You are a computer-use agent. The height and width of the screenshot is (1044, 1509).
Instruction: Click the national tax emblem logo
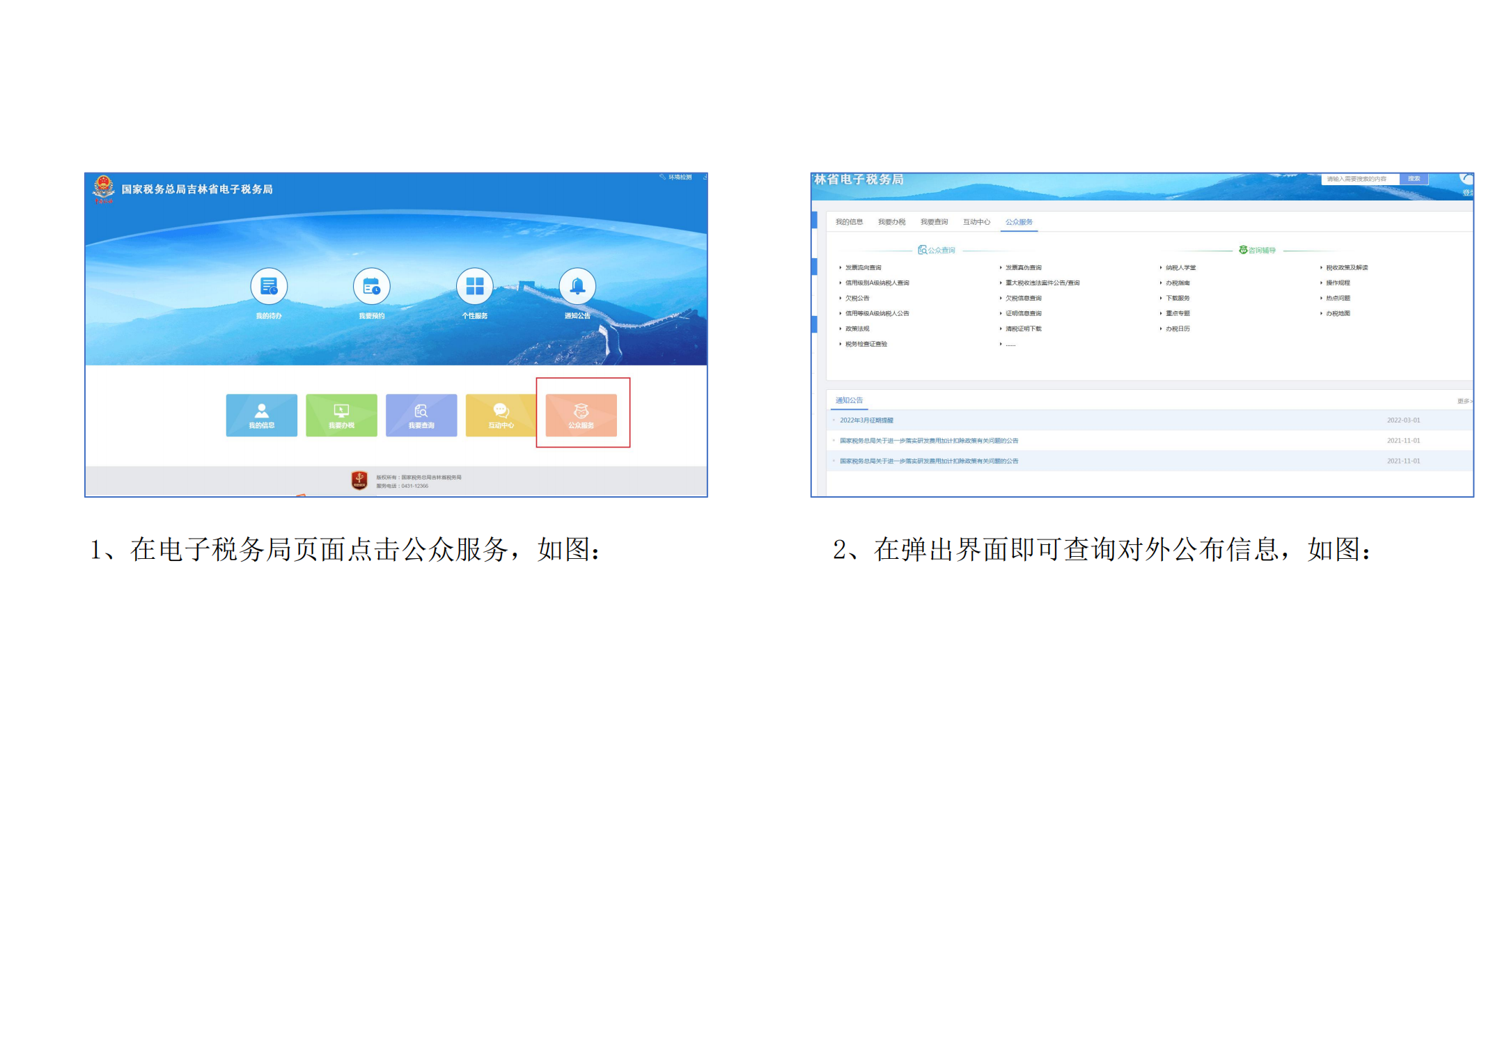point(104,188)
